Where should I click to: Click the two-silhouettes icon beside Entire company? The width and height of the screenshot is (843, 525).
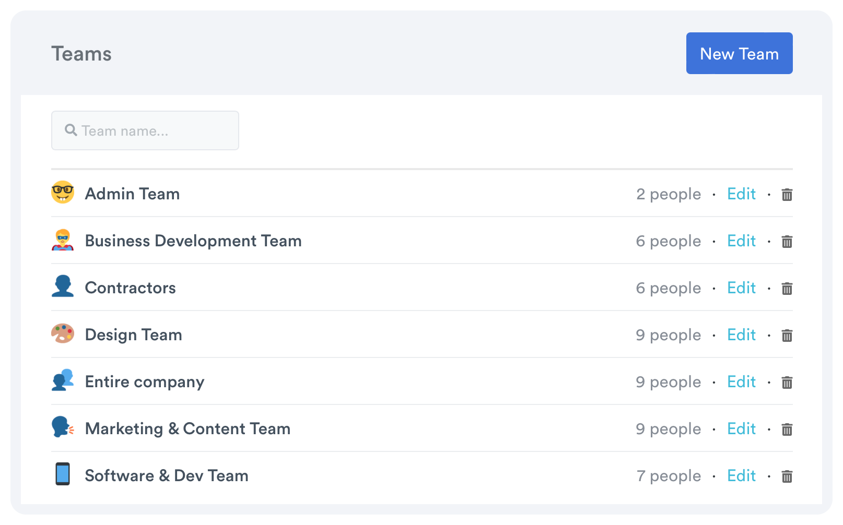pyautogui.click(x=63, y=380)
